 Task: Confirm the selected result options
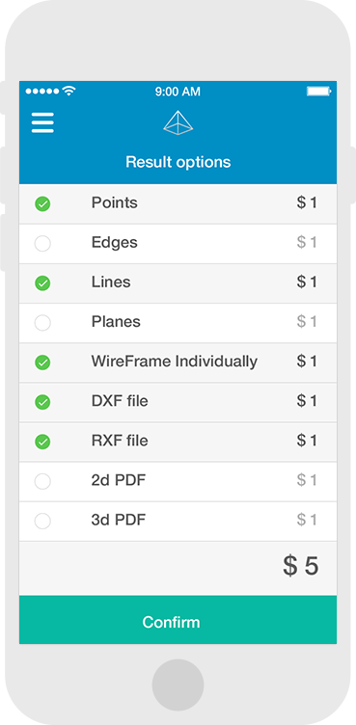tap(178, 620)
